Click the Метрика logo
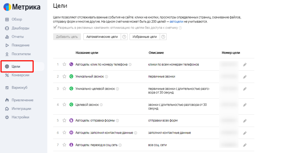 pyautogui.click(x=22, y=7)
